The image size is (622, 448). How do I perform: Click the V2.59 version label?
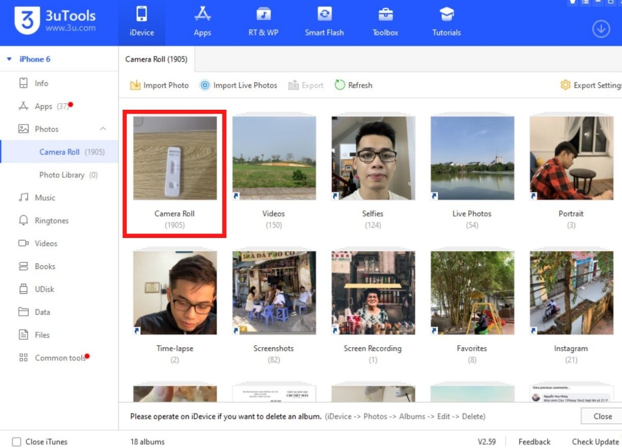[487, 442]
